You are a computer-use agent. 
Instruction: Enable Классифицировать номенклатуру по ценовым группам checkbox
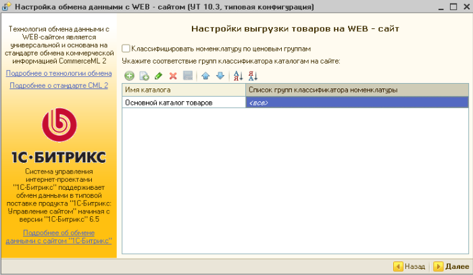tap(126, 49)
